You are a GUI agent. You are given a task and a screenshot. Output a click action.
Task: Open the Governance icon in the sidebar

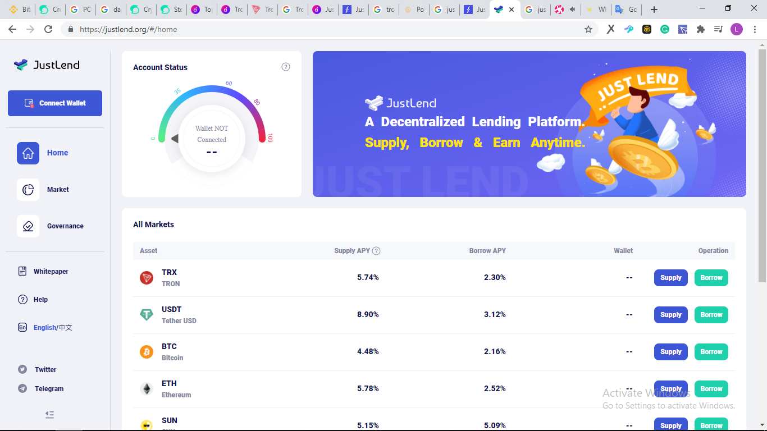28,226
